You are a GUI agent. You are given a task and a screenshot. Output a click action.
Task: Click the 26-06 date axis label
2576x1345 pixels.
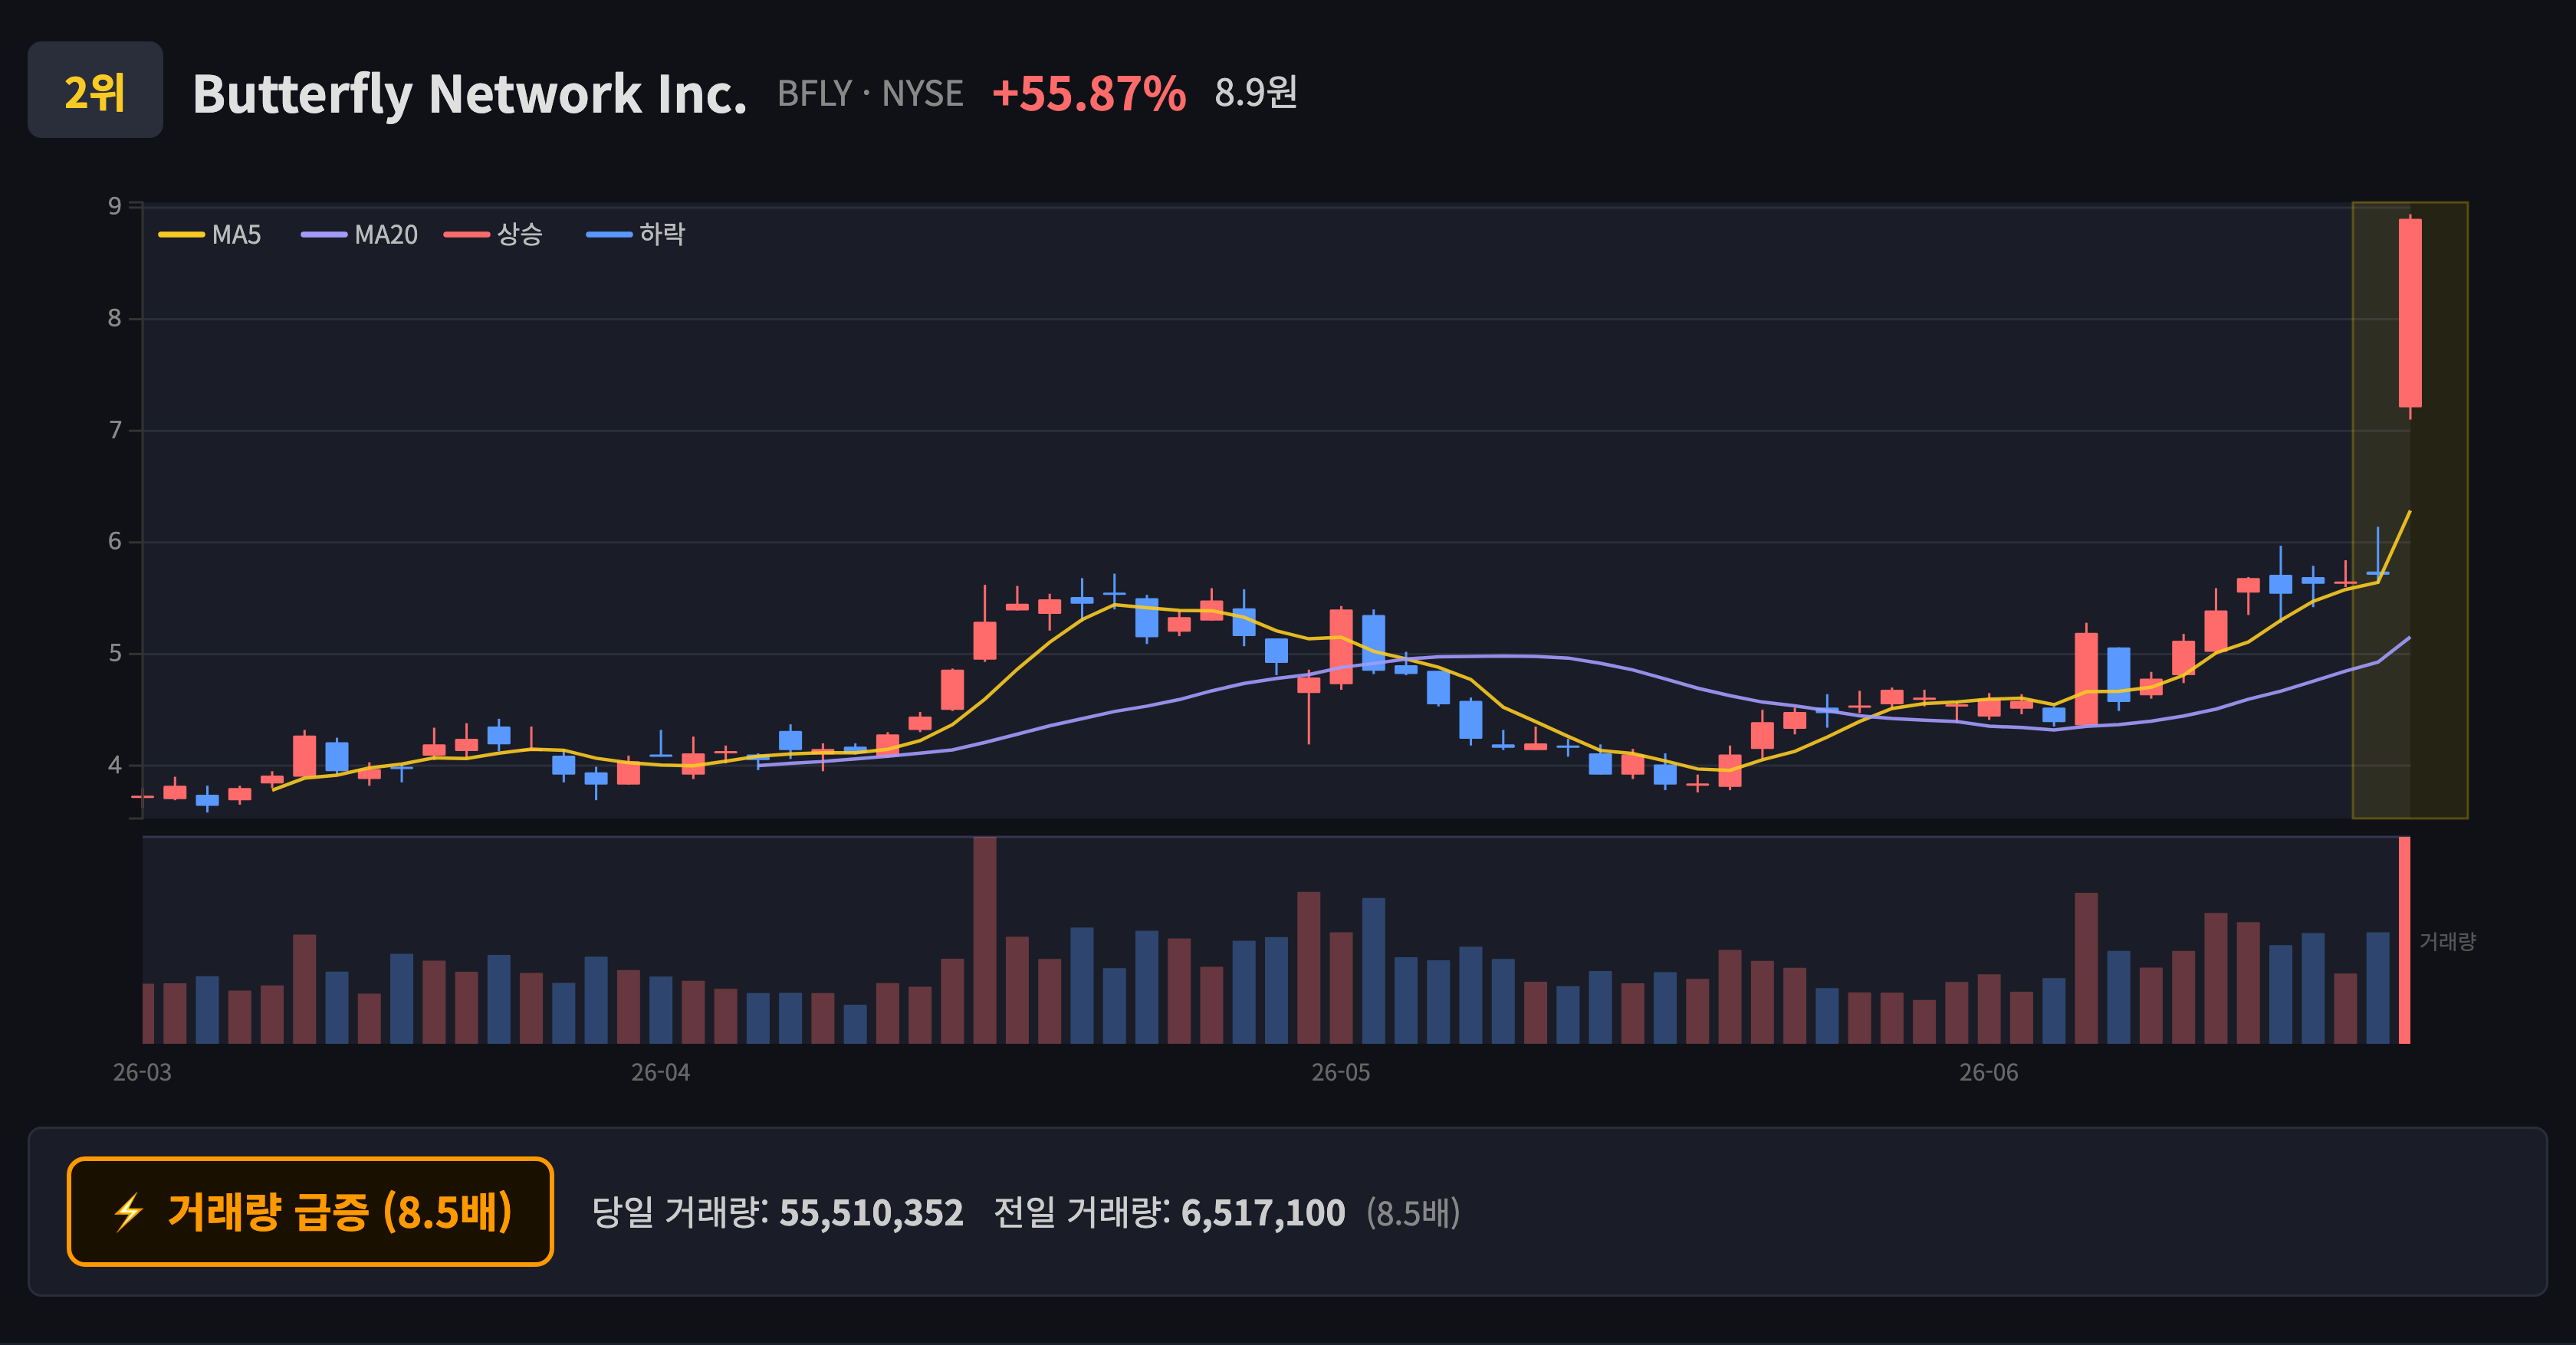pyautogui.click(x=1989, y=1072)
